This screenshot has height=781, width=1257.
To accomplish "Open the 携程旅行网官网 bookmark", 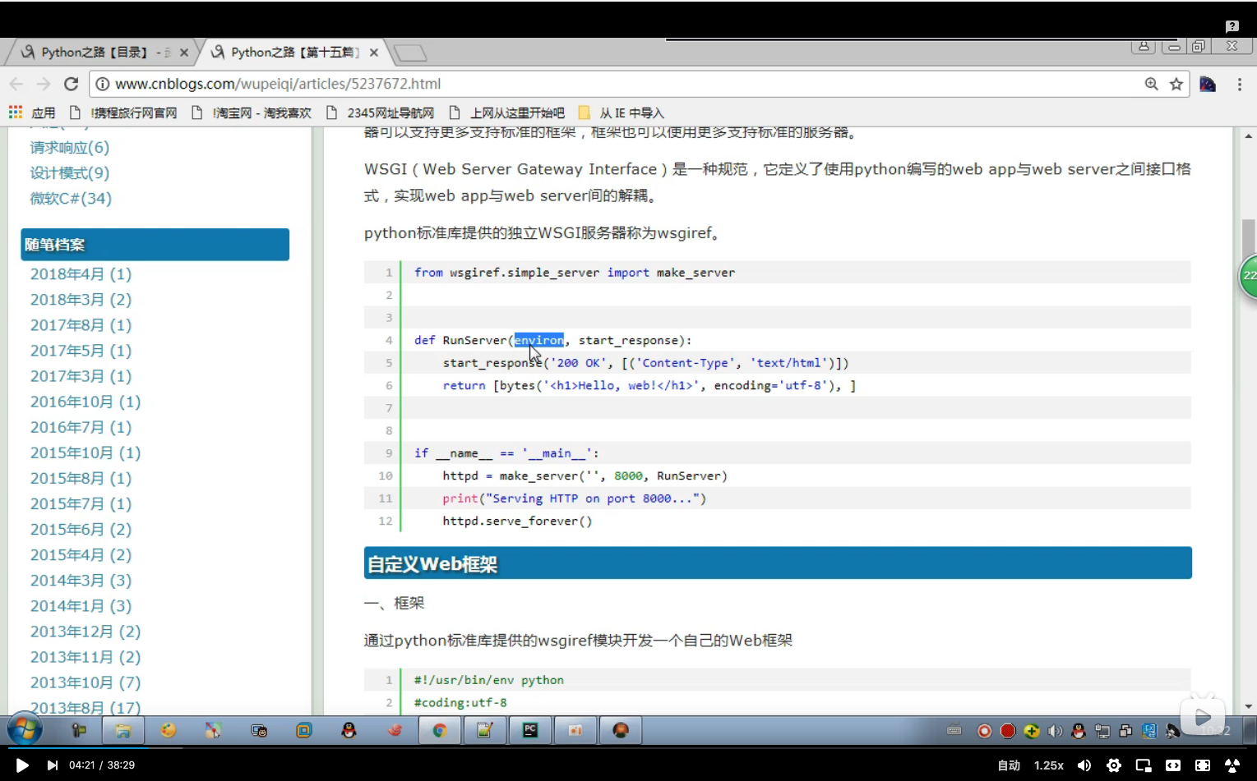I will coord(124,113).
